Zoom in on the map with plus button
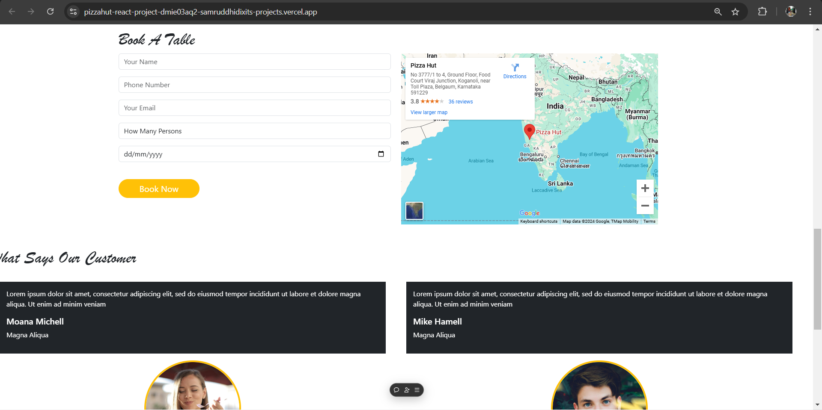This screenshot has width=822, height=410. tap(645, 189)
